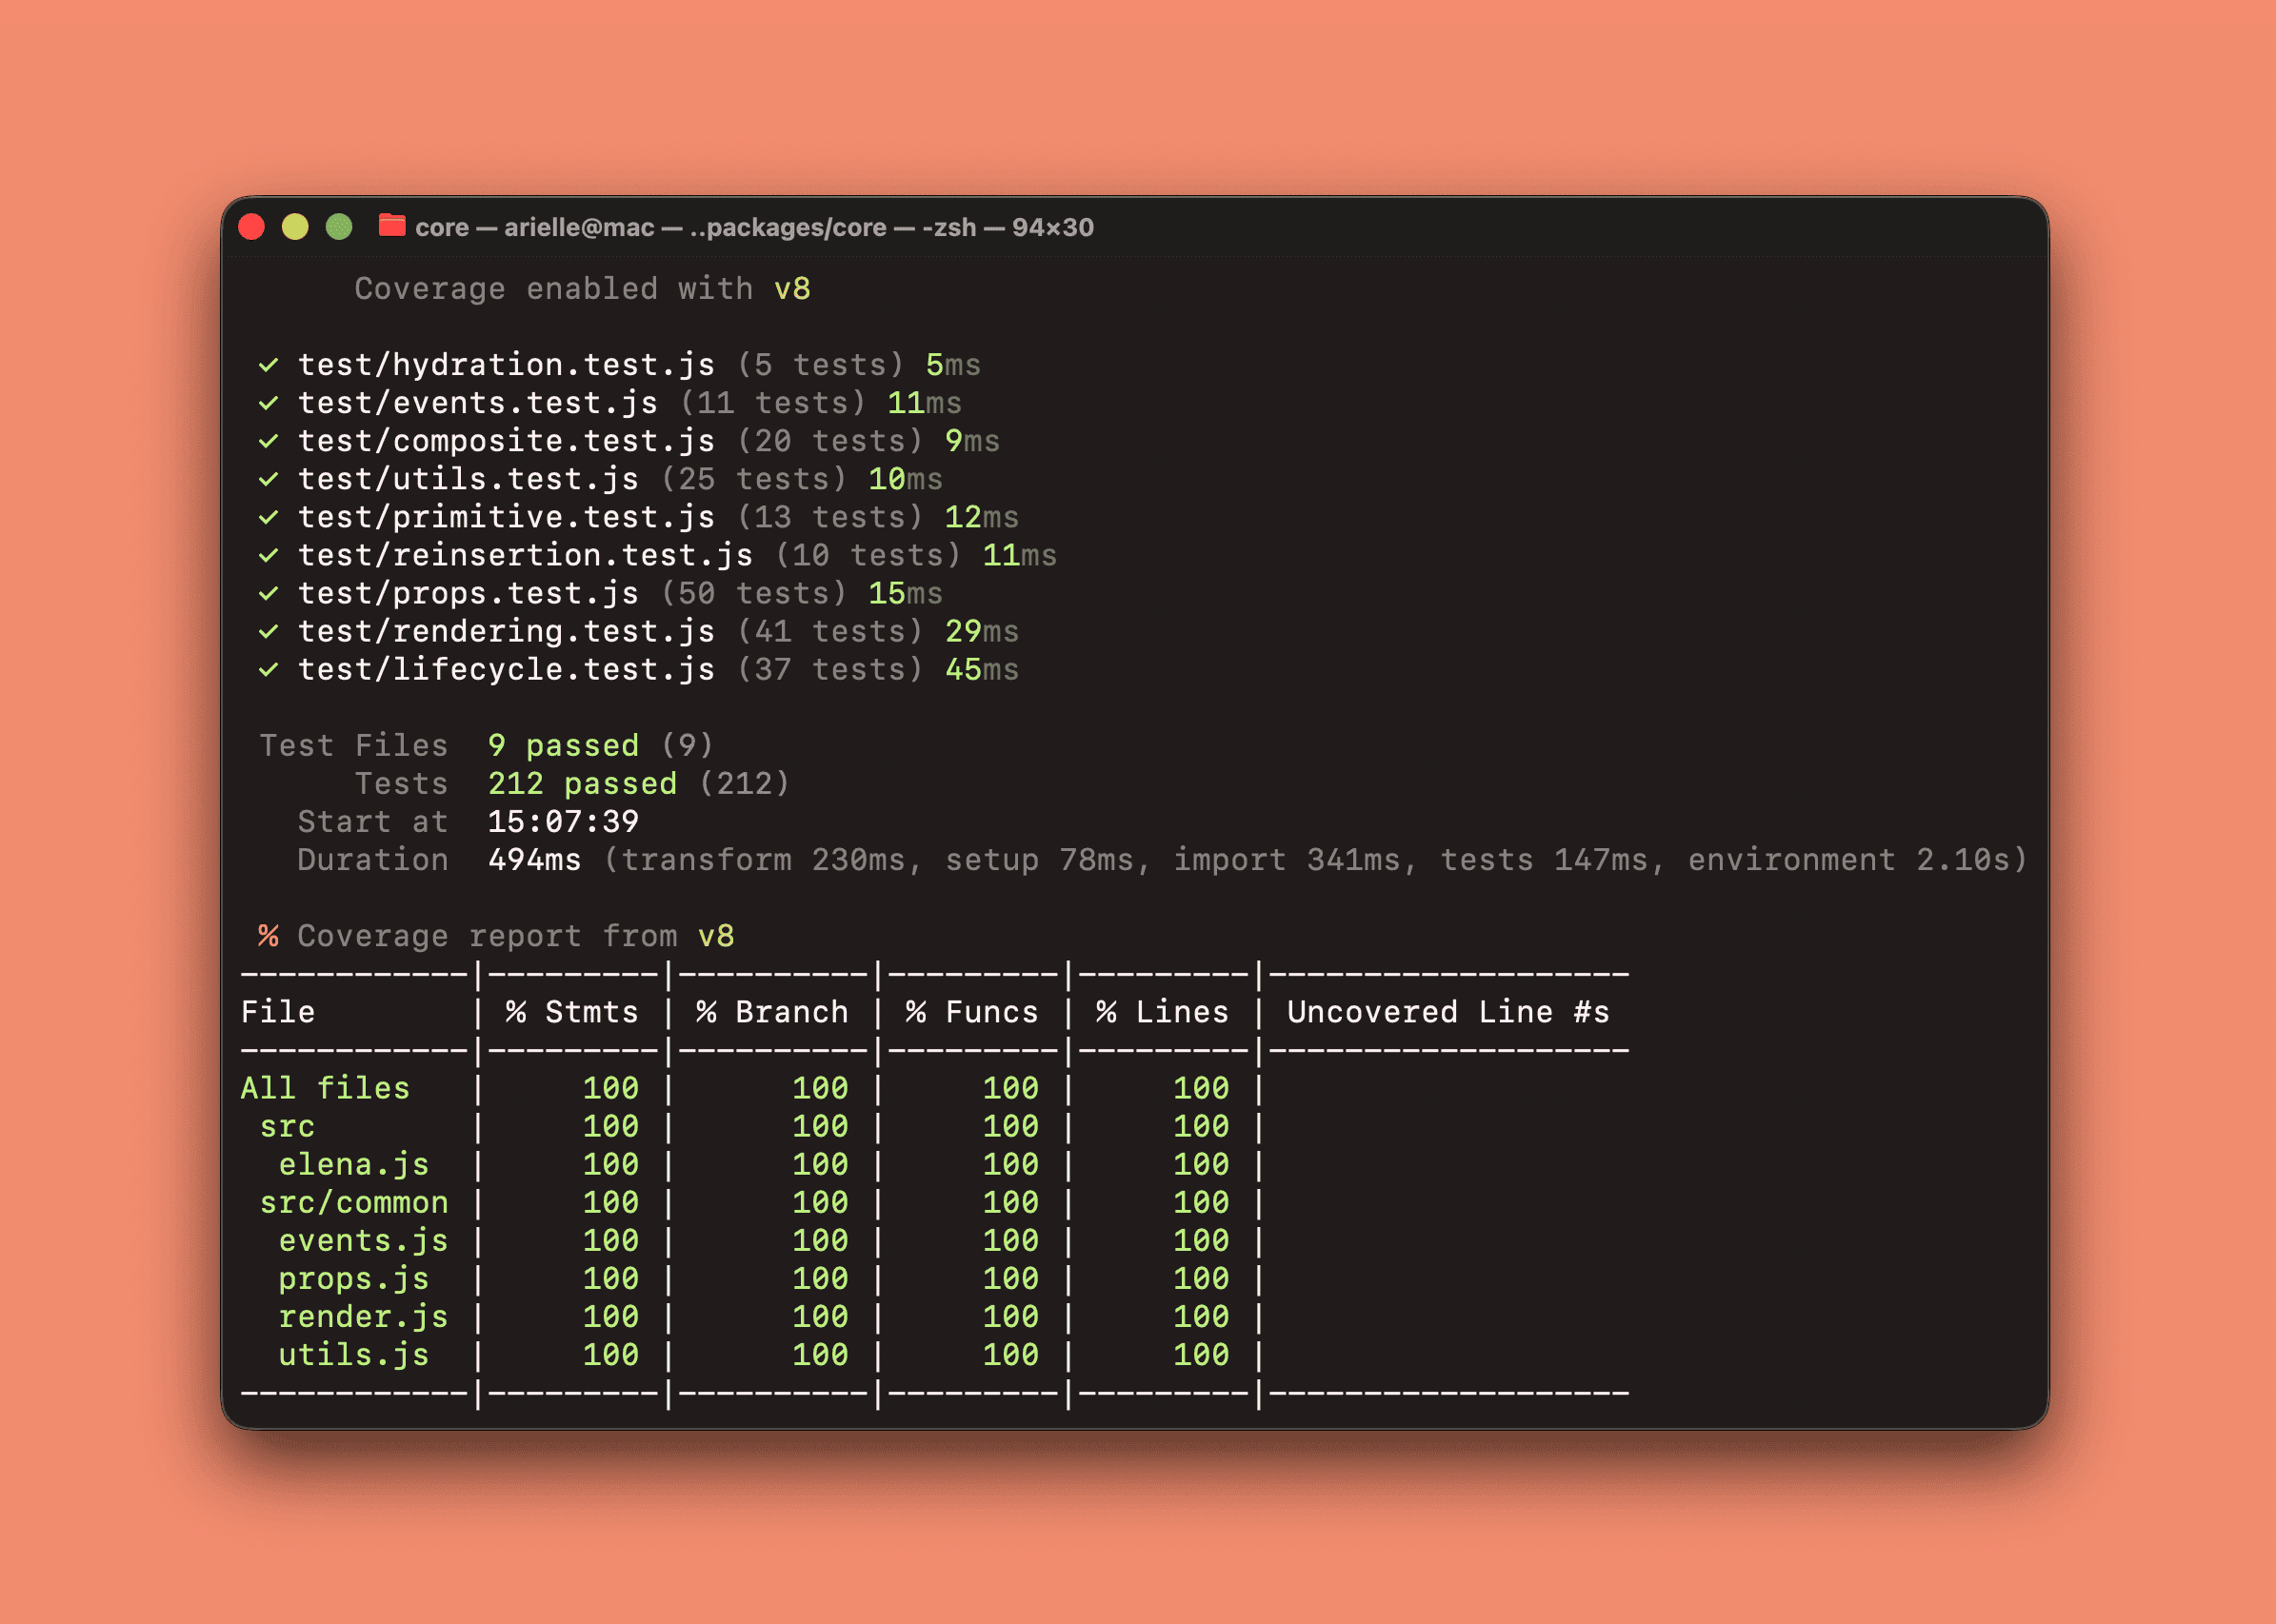Image resolution: width=2276 pixels, height=1624 pixels.
Task: Click the utils.js coverage row
Action: click(353, 1355)
